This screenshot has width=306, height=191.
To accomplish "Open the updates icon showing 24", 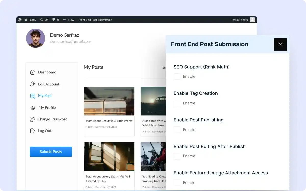I will pos(42,20).
